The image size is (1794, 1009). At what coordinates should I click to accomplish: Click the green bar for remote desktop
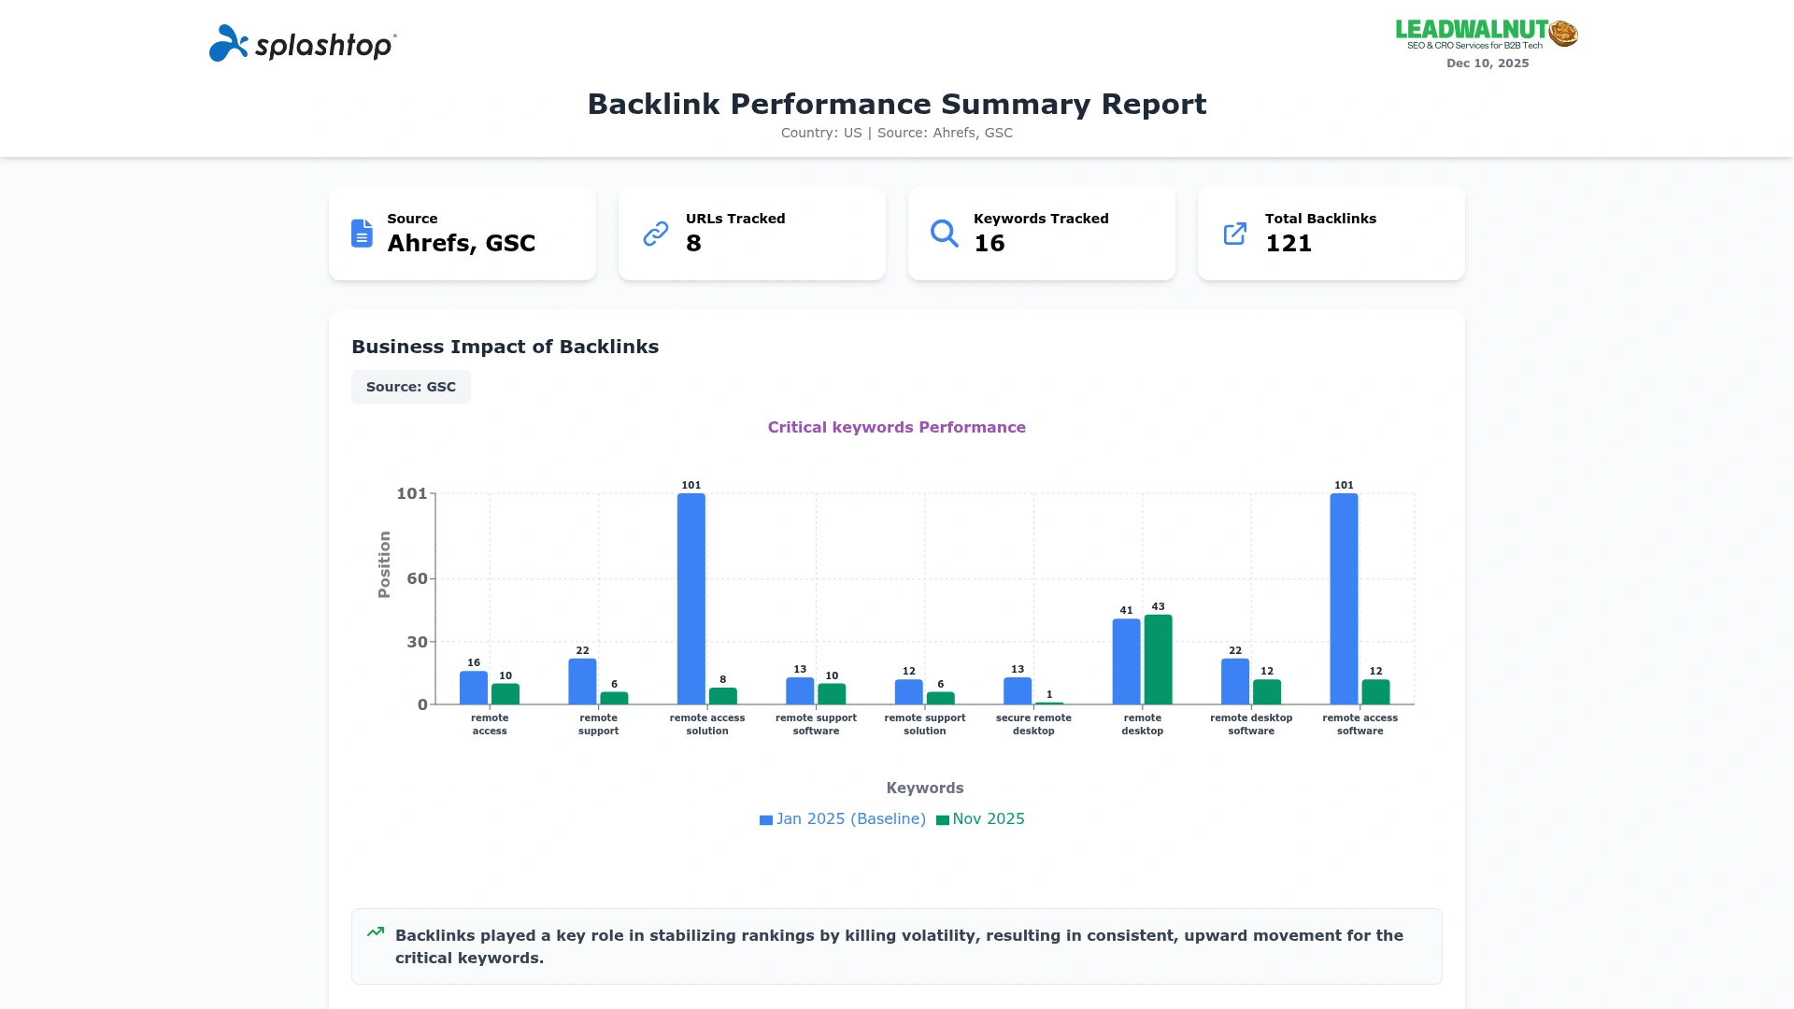pyautogui.click(x=1158, y=660)
